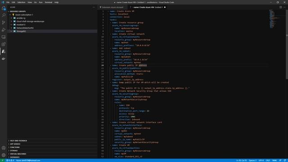Click the line 20 Create public IP address text
The height and width of the screenshot is (162, 288).
130,65
